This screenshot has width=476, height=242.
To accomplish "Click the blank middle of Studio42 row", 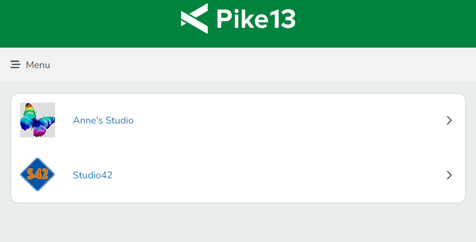I will (x=278, y=175).
